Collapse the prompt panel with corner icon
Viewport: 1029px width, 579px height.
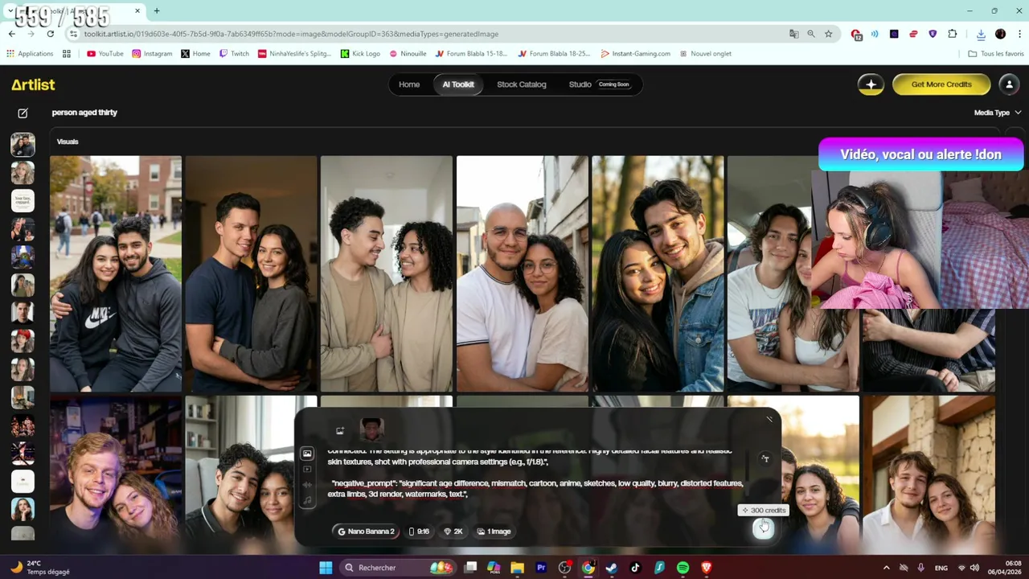tap(769, 419)
